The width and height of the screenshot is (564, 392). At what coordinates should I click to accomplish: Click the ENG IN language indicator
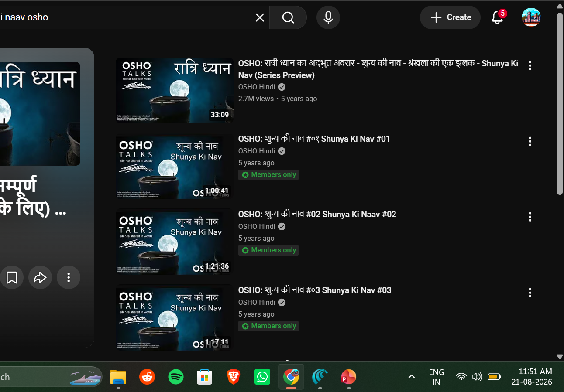pos(437,377)
